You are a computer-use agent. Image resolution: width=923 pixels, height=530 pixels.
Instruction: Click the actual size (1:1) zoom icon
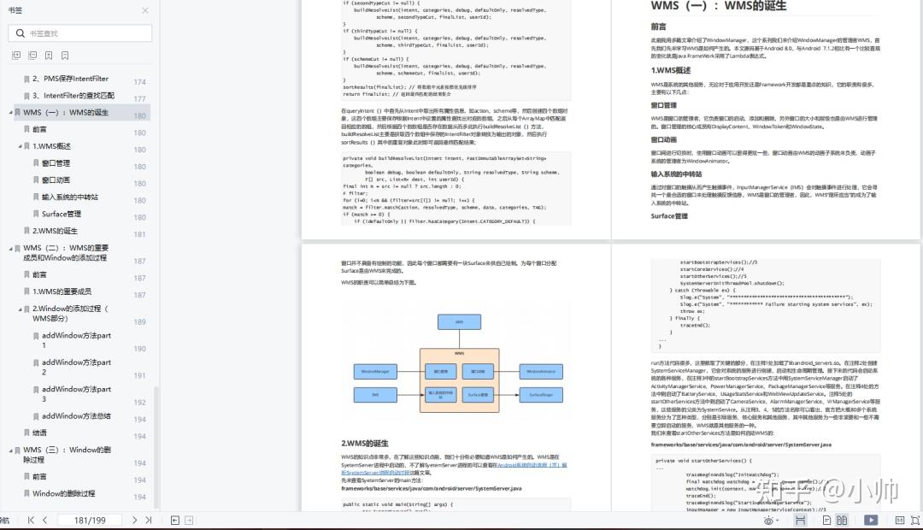(x=900, y=519)
